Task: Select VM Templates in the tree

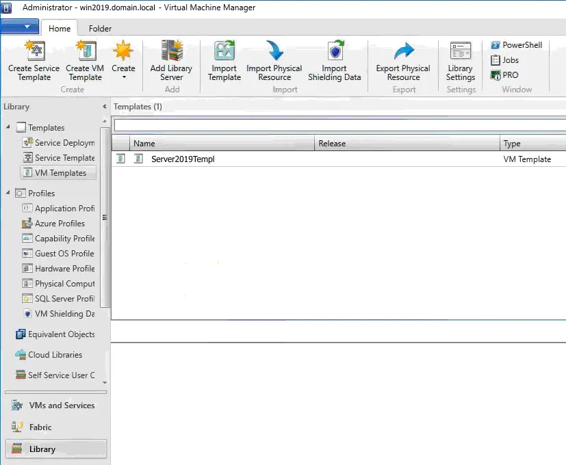Action: (58, 173)
